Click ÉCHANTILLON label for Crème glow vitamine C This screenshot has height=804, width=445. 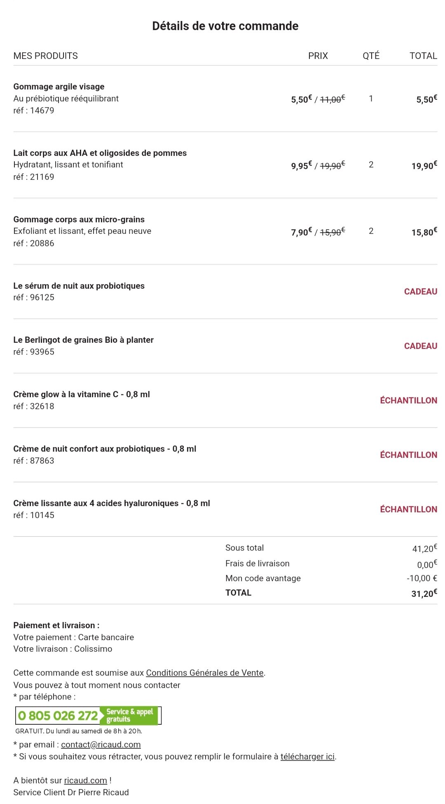point(409,400)
